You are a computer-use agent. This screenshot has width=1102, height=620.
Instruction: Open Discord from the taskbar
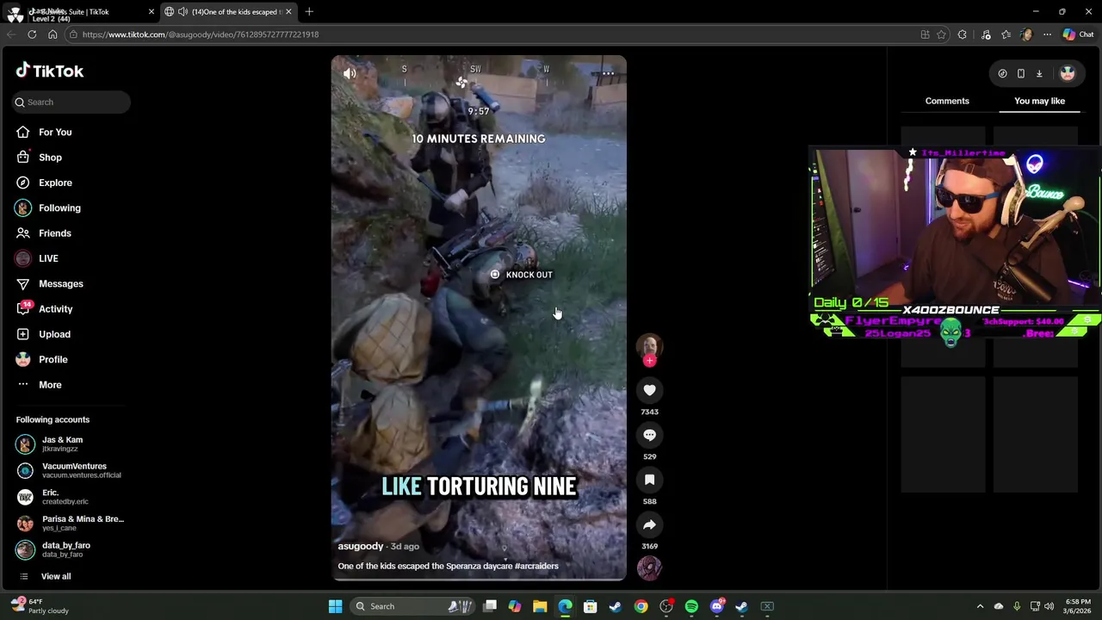[717, 606]
